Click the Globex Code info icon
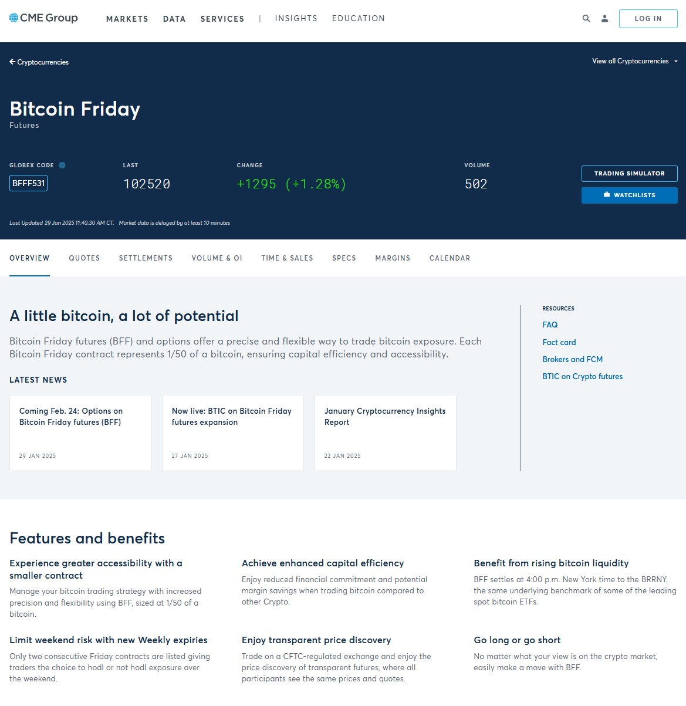The height and width of the screenshot is (706, 686). [62, 165]
